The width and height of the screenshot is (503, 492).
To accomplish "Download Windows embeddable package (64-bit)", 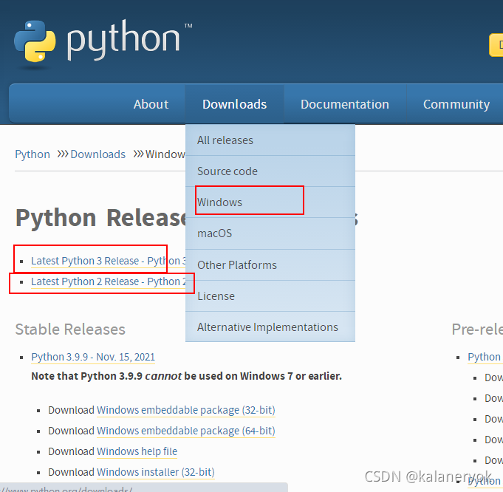I will 186,431.
